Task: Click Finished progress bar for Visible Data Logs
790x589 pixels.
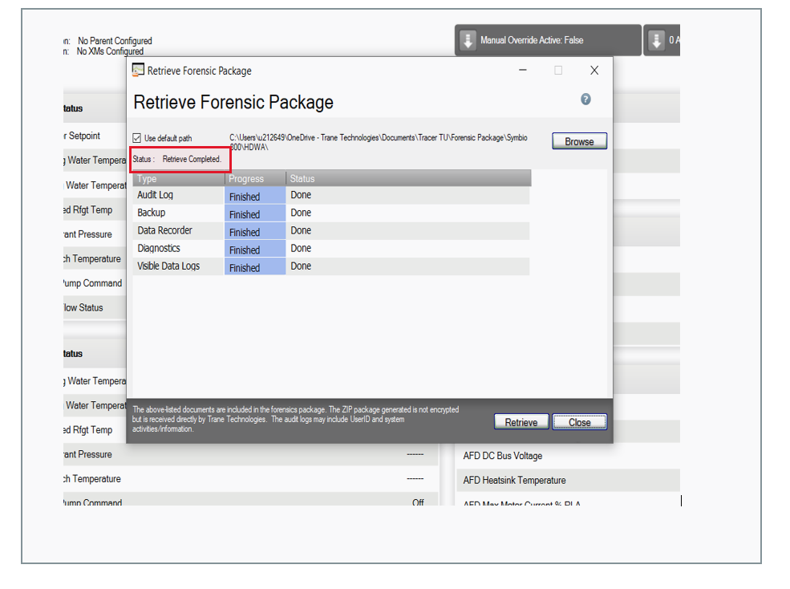Action: click(255, 267)
